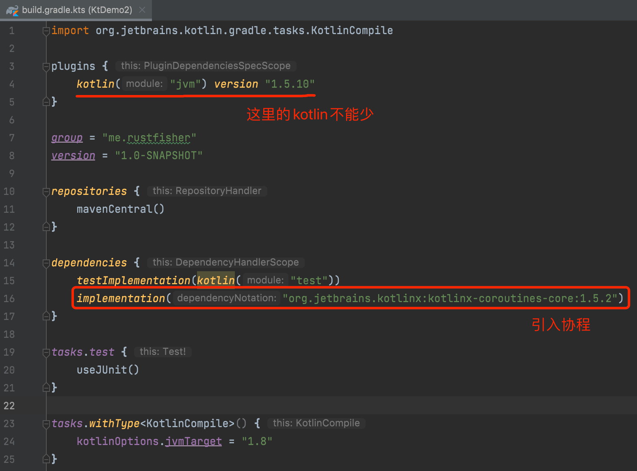Screen dimensions: 637x471
Task: Select the build.gradle.kts (KtDemo2) tab
Action: pyautogui.click(x=77, y=10)
